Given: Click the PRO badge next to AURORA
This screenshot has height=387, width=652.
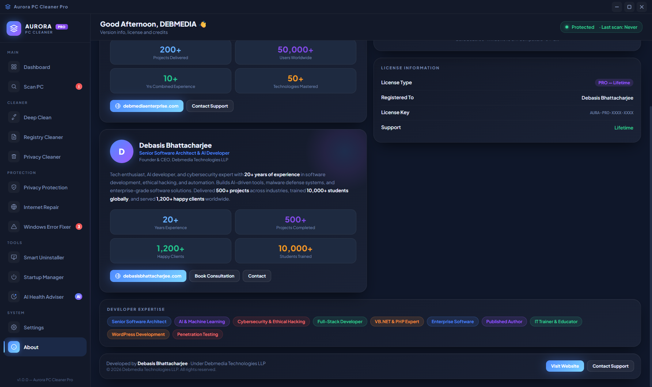Looking at the screenshot, I should [62, 27].
